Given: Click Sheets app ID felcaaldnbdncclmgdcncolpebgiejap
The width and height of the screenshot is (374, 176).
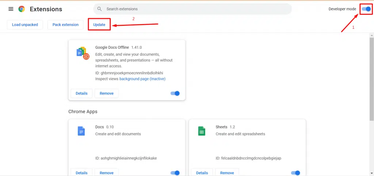Looking at the screenshot, I should tap(248, 158).
